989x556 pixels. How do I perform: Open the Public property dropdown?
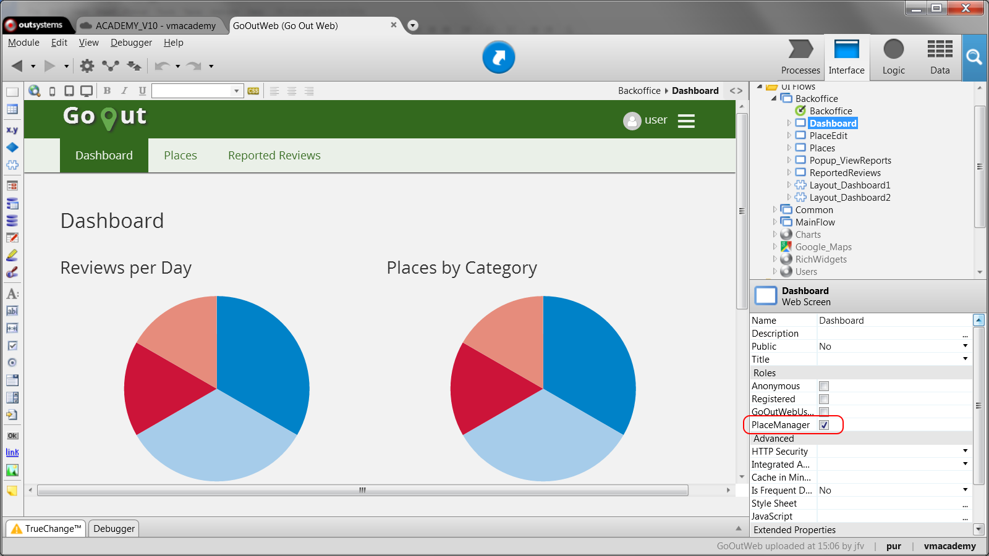pyautogui.click(x=965, y=346)
